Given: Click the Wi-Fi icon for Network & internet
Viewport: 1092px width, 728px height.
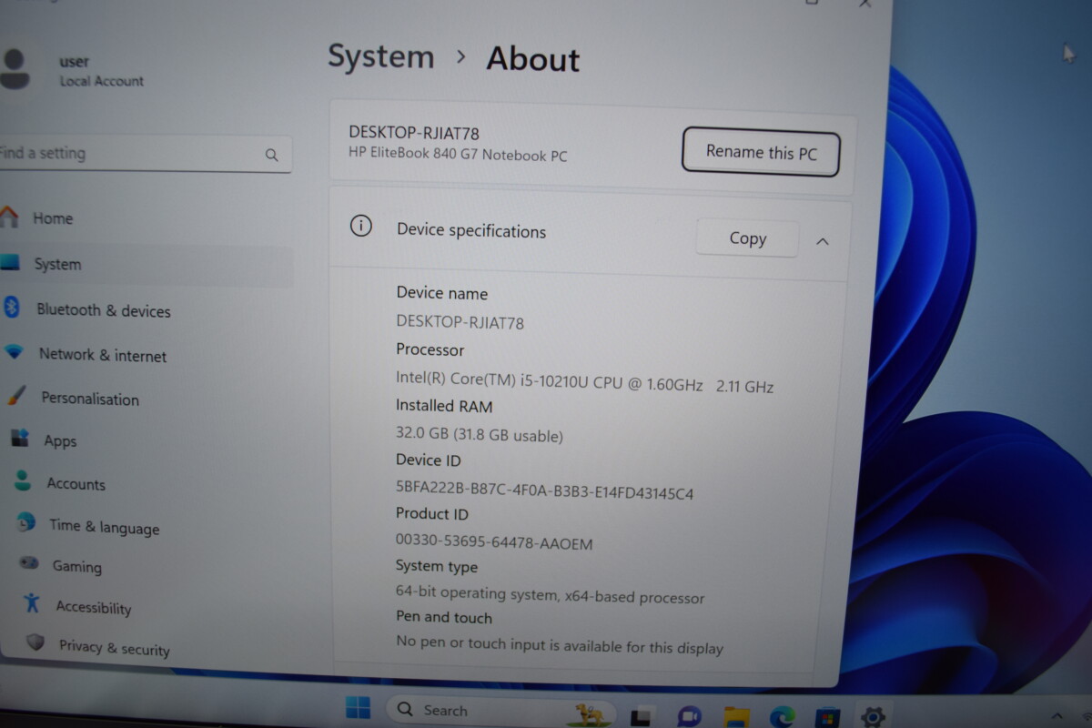Looking at the screenshot, I should 14,352.
